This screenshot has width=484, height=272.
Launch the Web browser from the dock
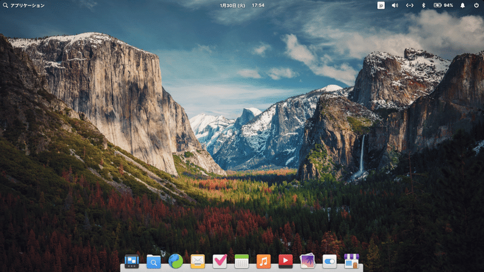(x=175, y=261)
